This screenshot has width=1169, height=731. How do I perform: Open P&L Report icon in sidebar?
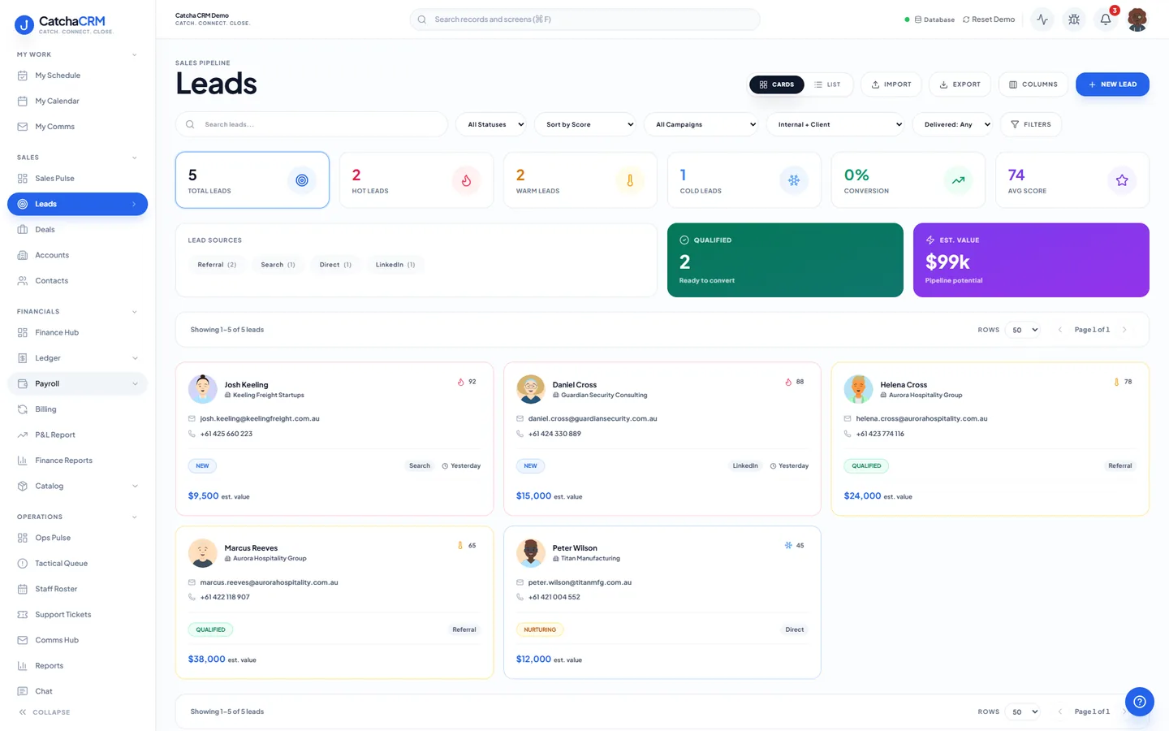tap(23, 435)
